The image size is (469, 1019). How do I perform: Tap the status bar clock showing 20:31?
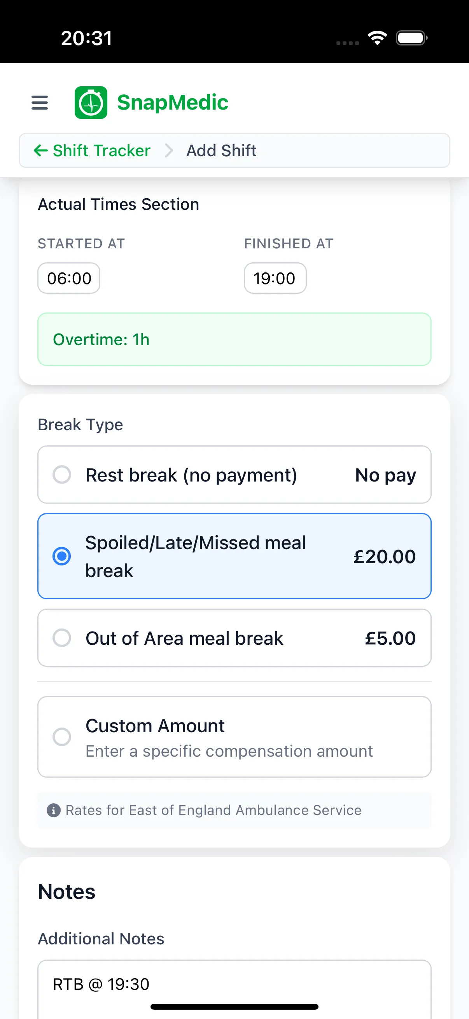click(86, 38)
